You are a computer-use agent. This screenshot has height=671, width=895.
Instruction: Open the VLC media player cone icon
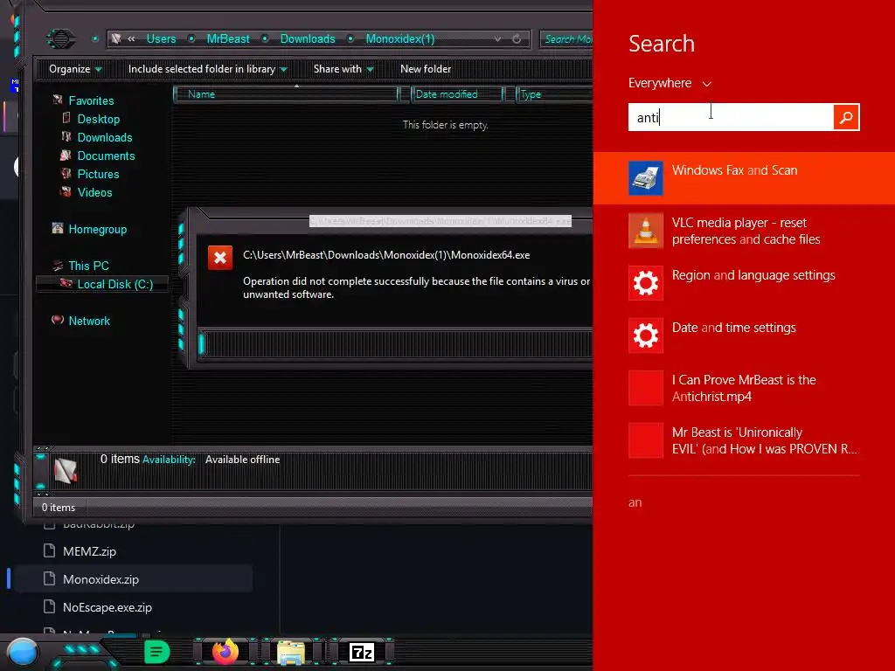pyautogui.click(x=646, y=231)
